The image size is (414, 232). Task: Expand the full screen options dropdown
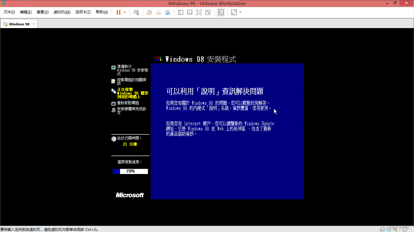(x=240, y=12)
